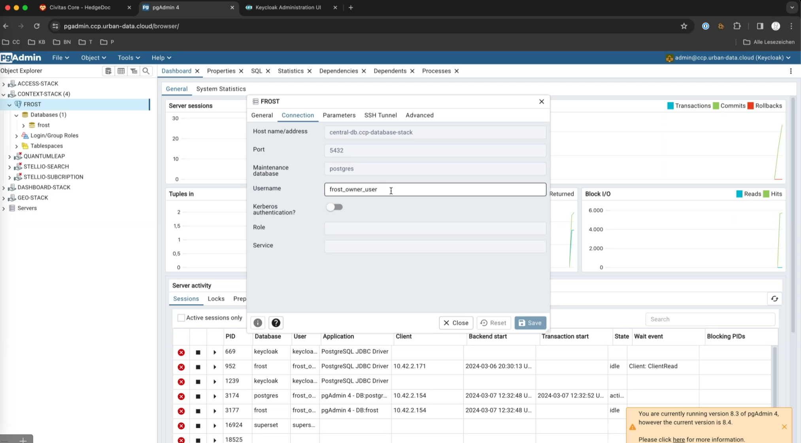Screen dimensions: 801x443
Task: Toggle Kerberos authentication switch
Action: [334, 207]
